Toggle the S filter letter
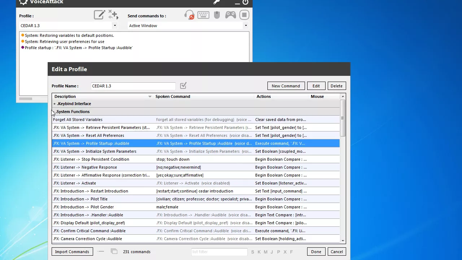Image resolution: width=462 pixels, height=260 pixels. [x=253, y=252]
